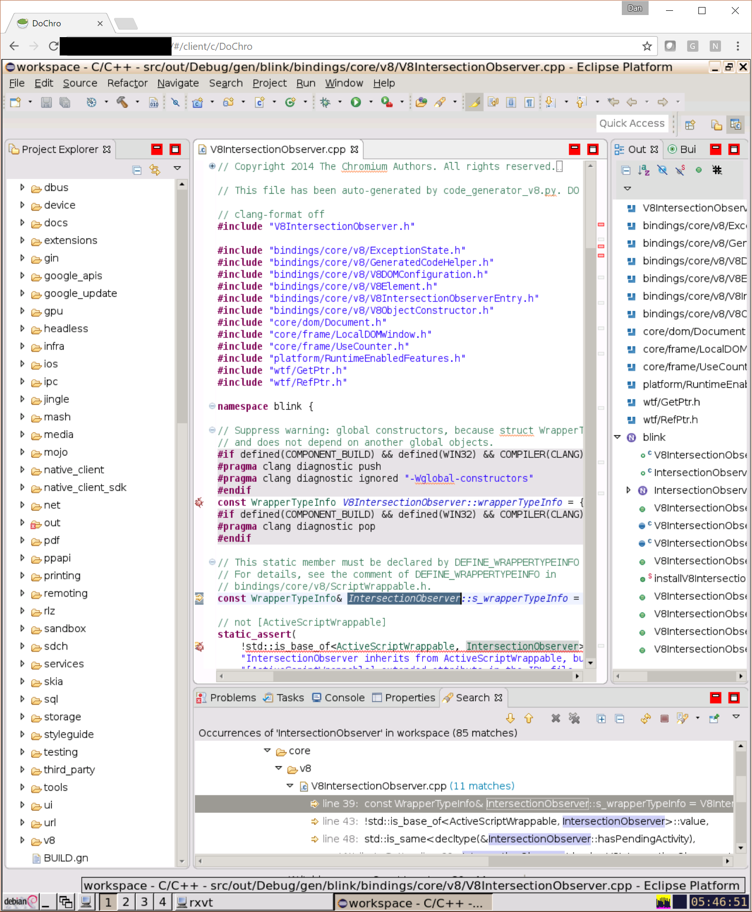Click the green Run button icon
Screen dimensions: 752x912
pyautogui.click(x=356, y=102)
